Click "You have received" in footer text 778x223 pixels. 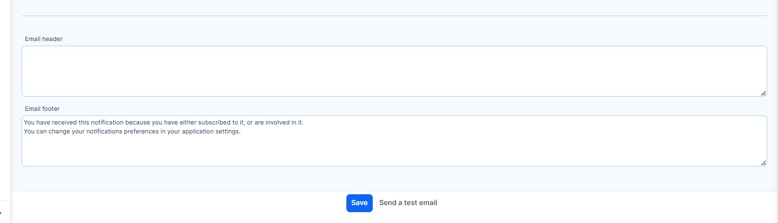tap(50, 123)
